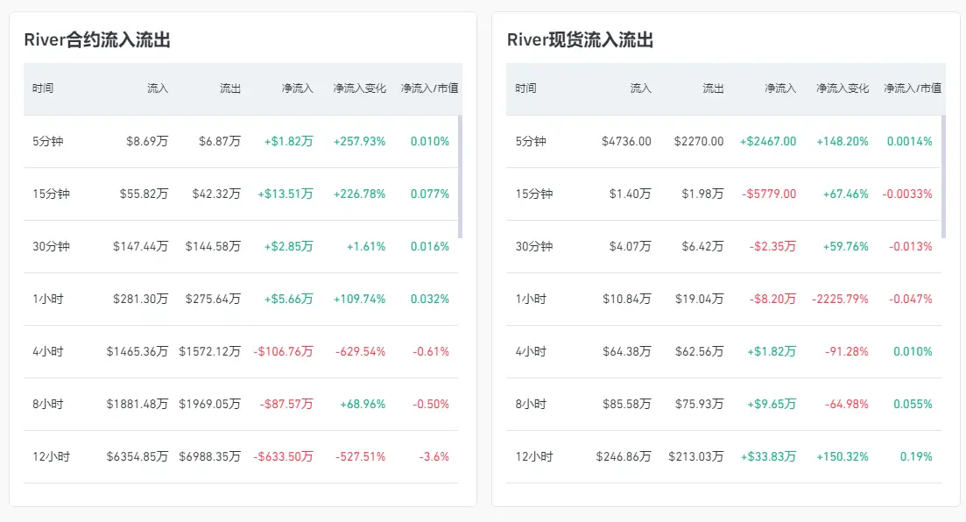Select the 1小时 row in spot table
The image size is (966, 522).
click(x=724, y=299)
